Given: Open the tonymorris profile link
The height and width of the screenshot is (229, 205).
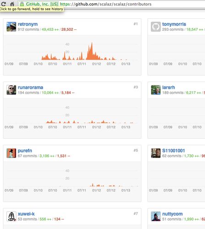Looking at the screenshot, I should click(174, 24).
